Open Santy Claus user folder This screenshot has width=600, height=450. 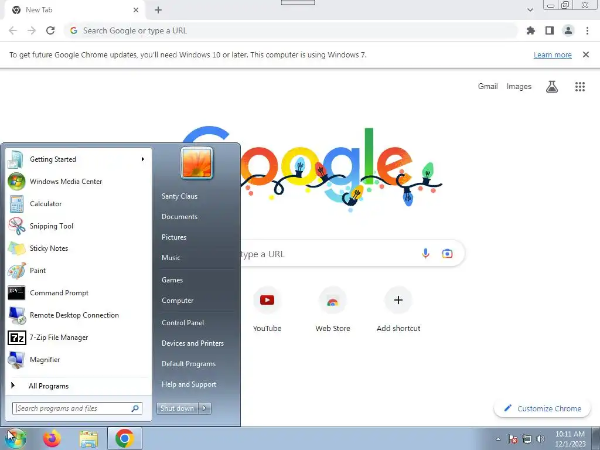pos(179,196)
